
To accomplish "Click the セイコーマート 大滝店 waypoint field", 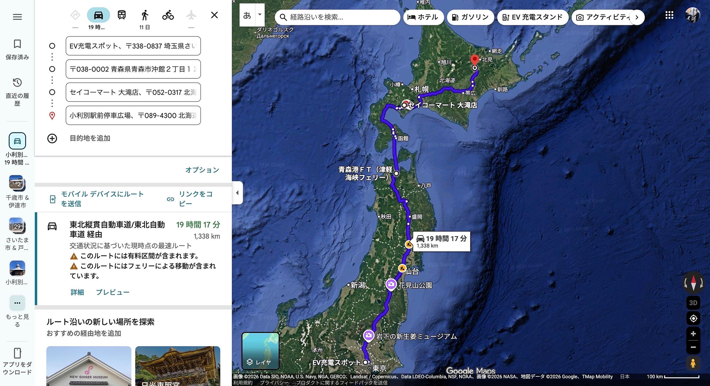I will coord(133,92).
